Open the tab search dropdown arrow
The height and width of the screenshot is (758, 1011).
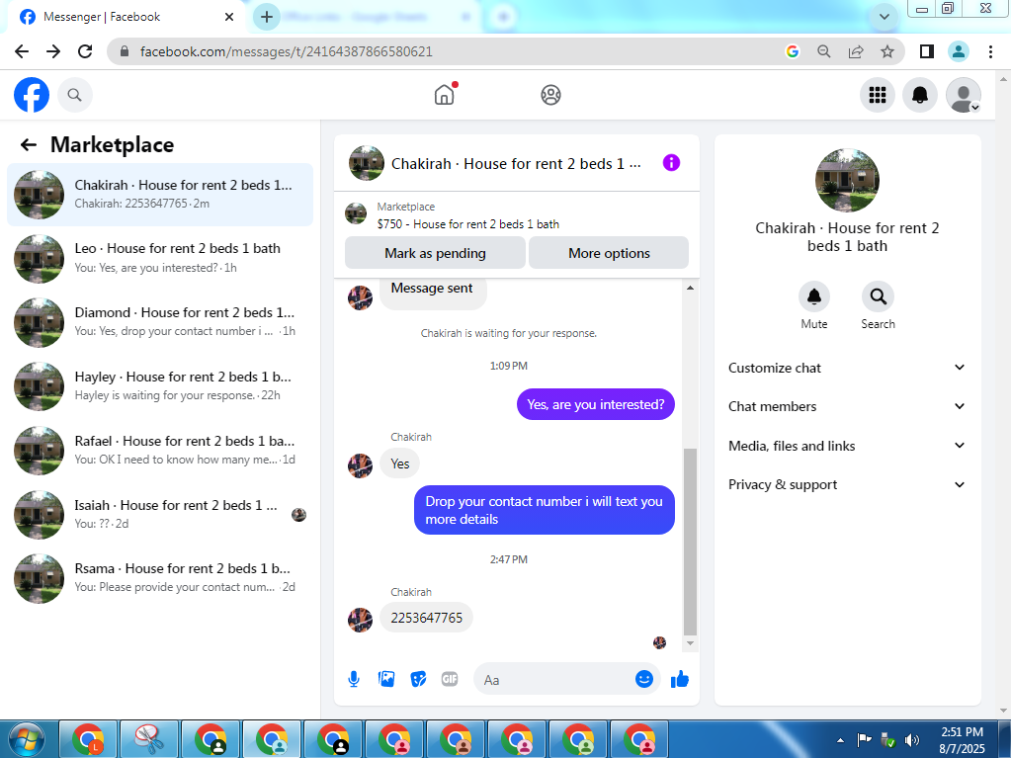[885, 17]
